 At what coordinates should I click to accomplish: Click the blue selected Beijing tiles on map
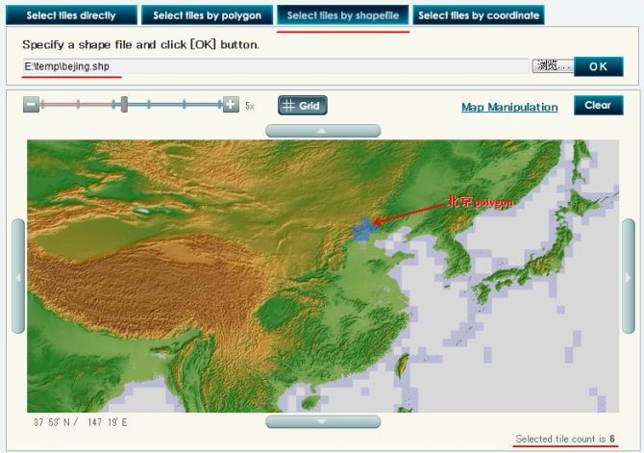coord(363,229)
